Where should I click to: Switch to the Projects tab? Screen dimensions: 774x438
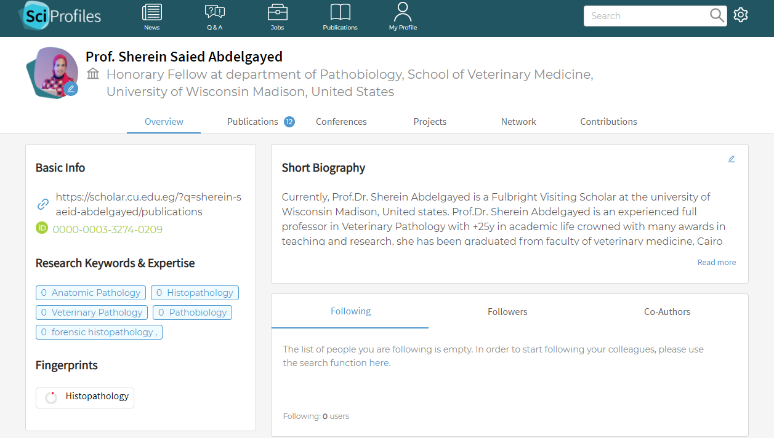tap(430, 122)
